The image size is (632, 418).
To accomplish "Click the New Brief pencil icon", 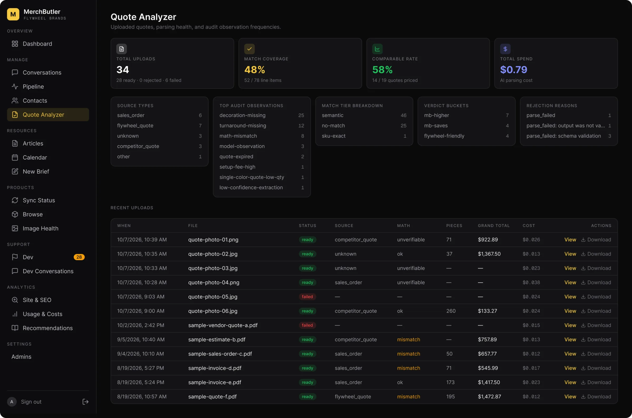I will (15, 171).
